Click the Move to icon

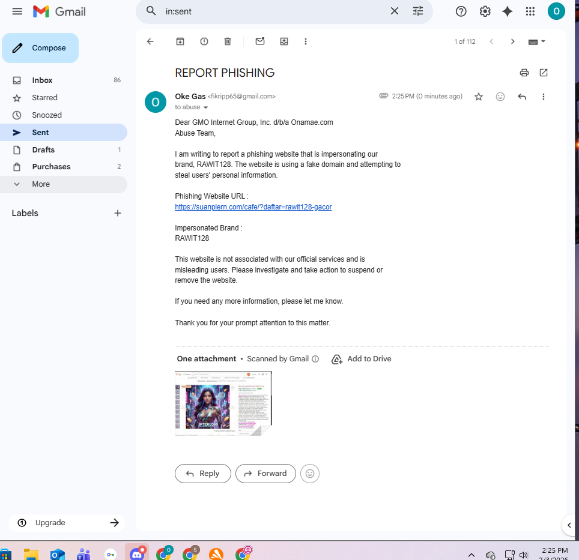(284, 41)
